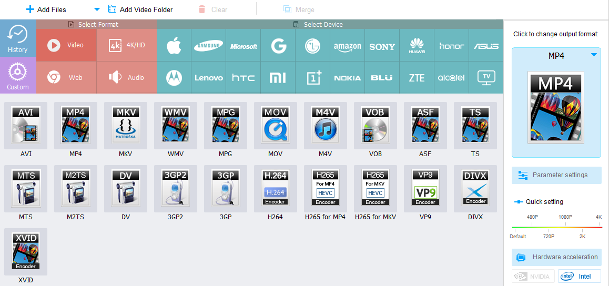Select M4V iTunes format
Image resolution: width=609 pixels, height=286 pixels.
pos(325,126)
